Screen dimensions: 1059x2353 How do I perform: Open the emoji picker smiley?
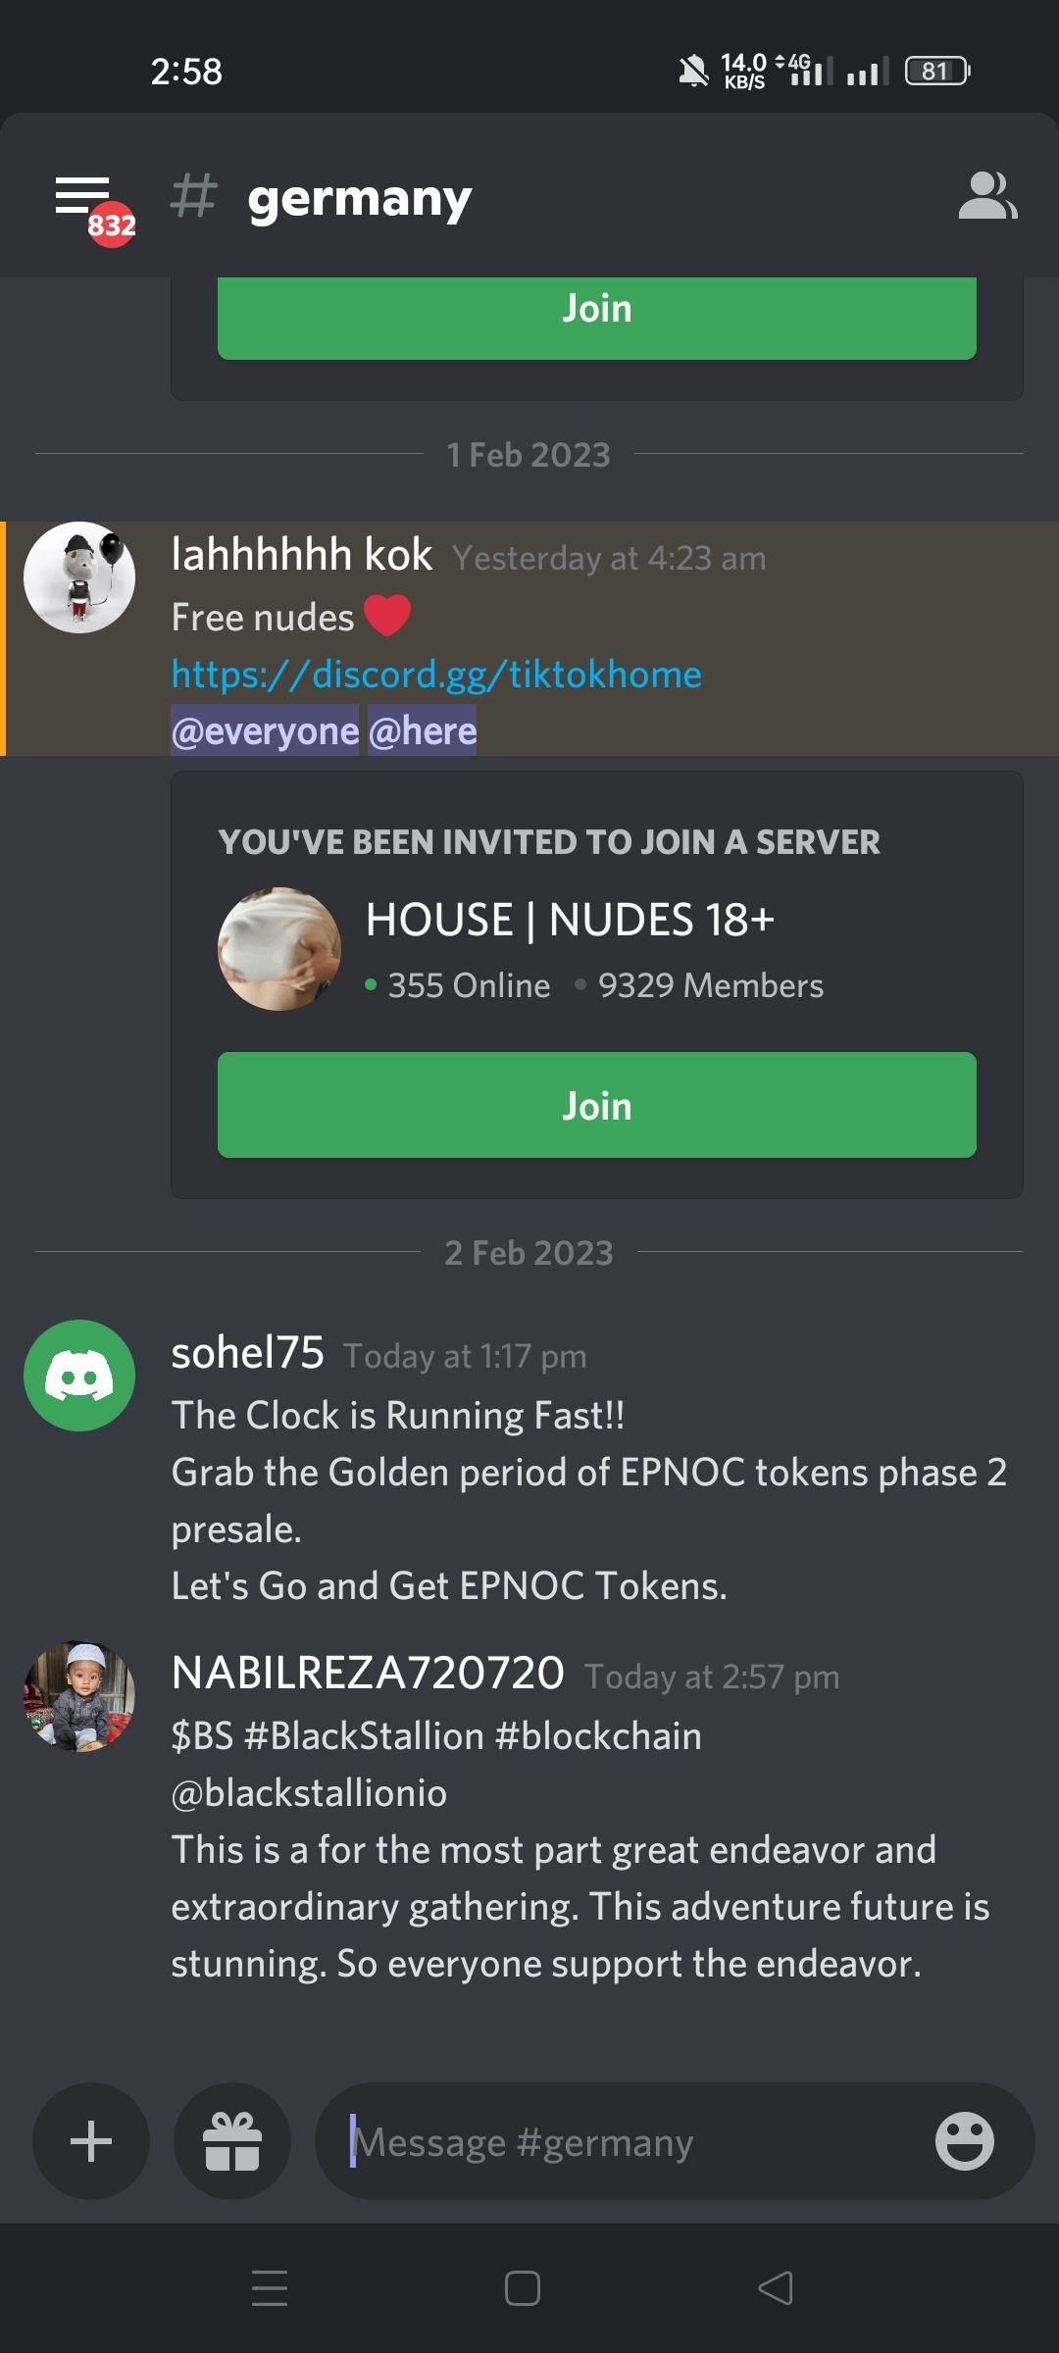click(x=965, y=2141)
